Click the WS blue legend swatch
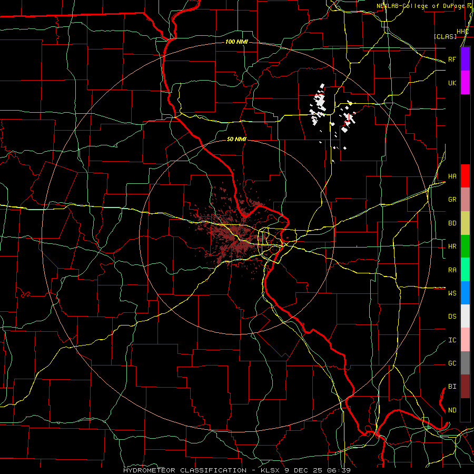 point(465,293)
